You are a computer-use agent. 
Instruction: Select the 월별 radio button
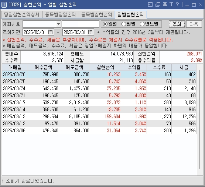pos(123,24)
